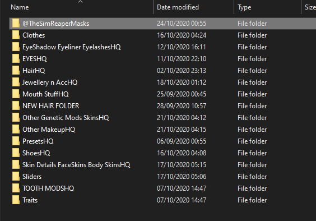Select the Mouth StuffHQ folder icon
Image resolution: width=316 pixels, height=221 pixels.
coord(16,94)
